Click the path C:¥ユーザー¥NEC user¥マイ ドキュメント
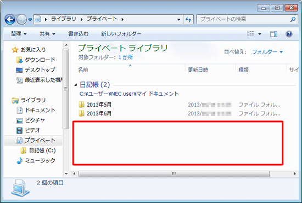The image size is (302, 203). coord(129,94)
